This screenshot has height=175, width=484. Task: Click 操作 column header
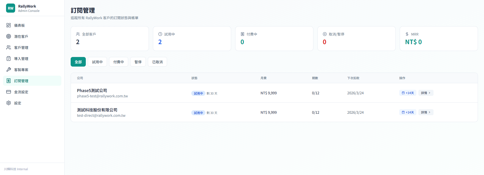pyautogui.click(x=402, y=78)
